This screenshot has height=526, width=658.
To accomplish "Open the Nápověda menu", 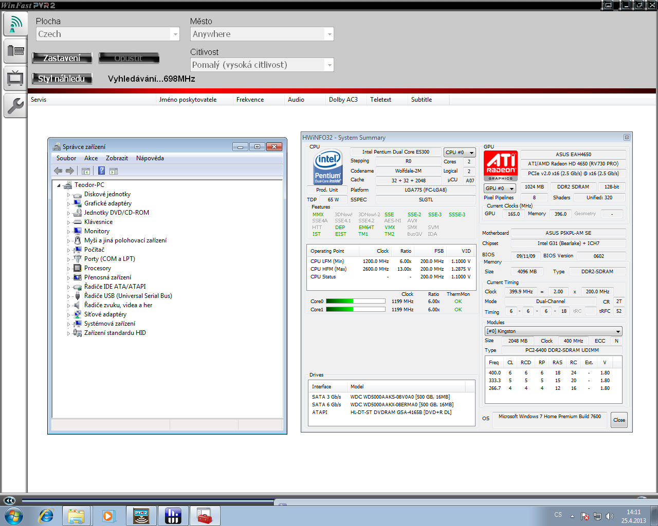I will click(x=150, y=158).
